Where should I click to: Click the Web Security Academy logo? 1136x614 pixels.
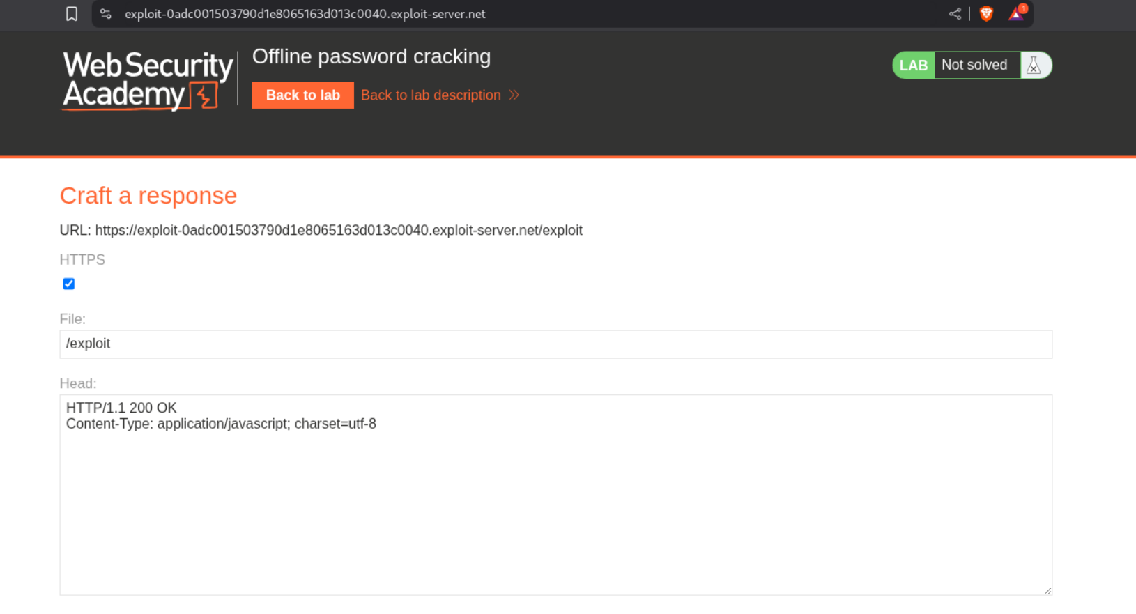[x=147, y=81]
